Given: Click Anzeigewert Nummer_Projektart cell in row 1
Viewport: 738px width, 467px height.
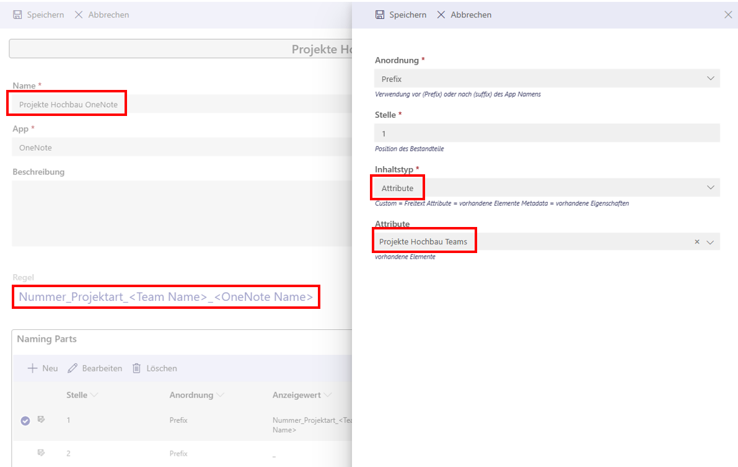Looking at the screenshot, I should [x=312, y=425].
